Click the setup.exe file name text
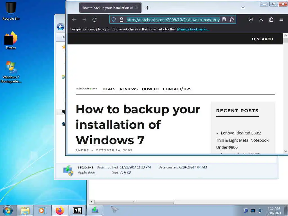The image size is (288, 216). [85, 167]
